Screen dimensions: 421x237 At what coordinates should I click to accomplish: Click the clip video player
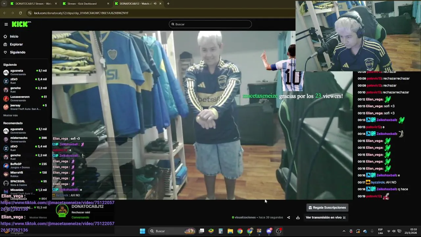[x=202, y=115]
